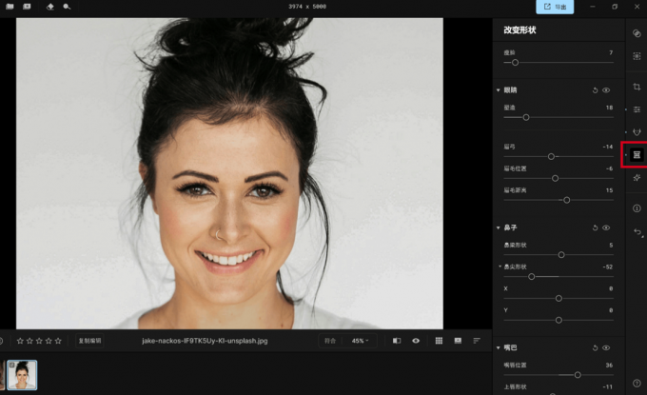
Task: Open the crop tool in right sidebar
Action: coord(637,87)
